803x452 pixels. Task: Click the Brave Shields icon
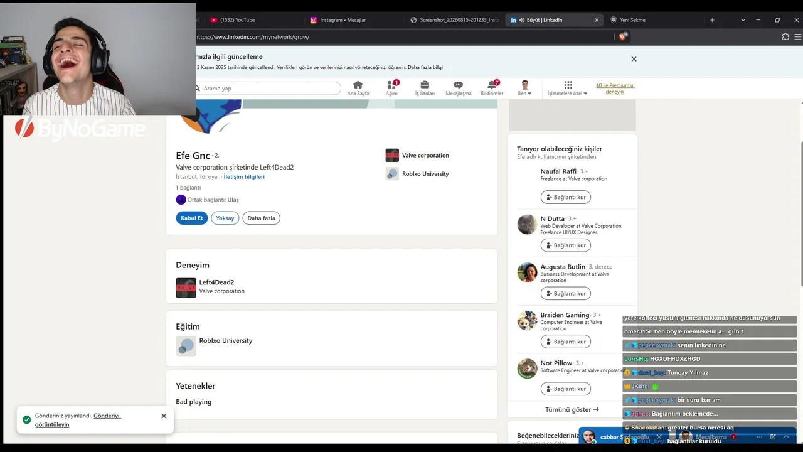pos(622,37)
